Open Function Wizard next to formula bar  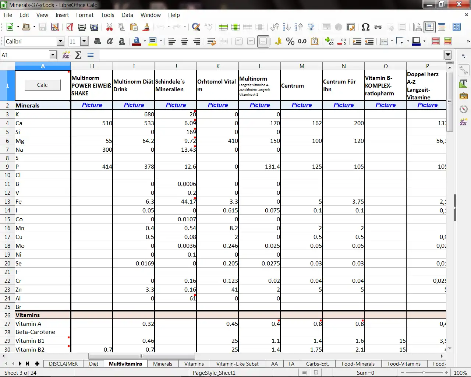(x=66, y=55)
